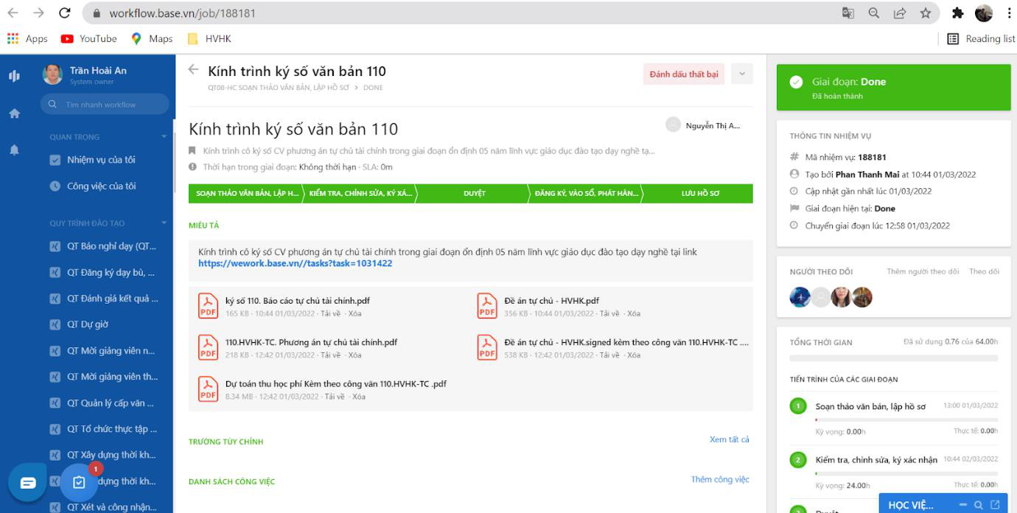Click the total time usage progress bar
Screen dimensions: 1017x513
pyautogui.click(x=893, y=358)
